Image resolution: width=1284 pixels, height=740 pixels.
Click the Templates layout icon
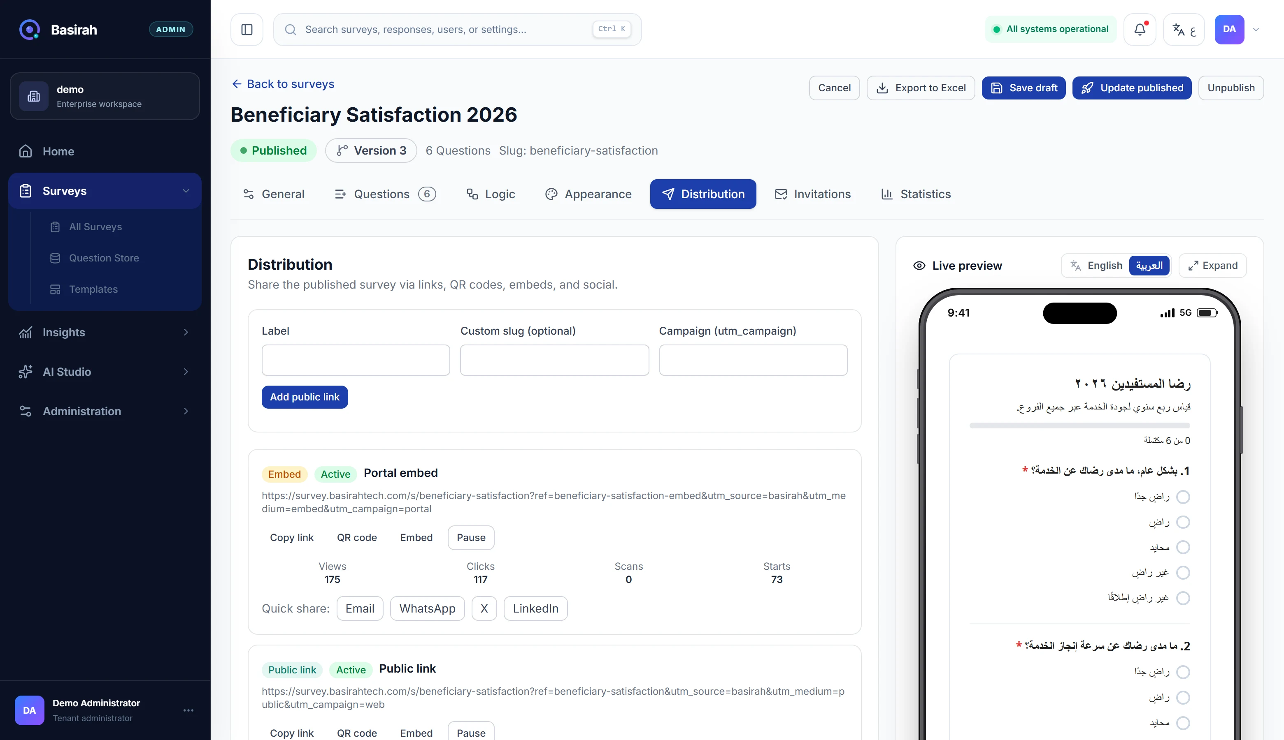(55, 289)
